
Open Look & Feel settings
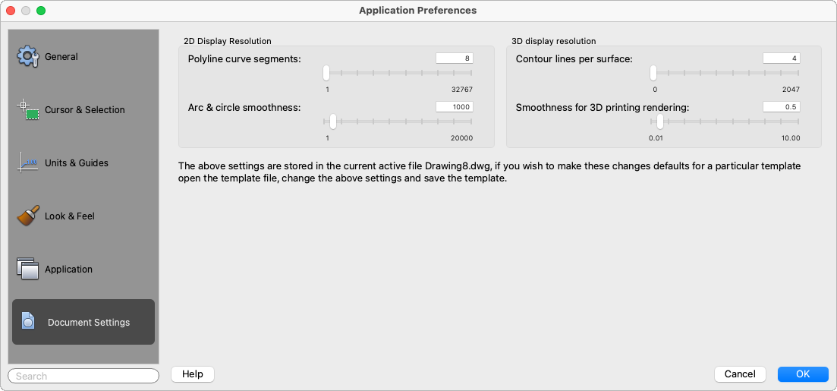pyautogui.click(x=70, y=216)
